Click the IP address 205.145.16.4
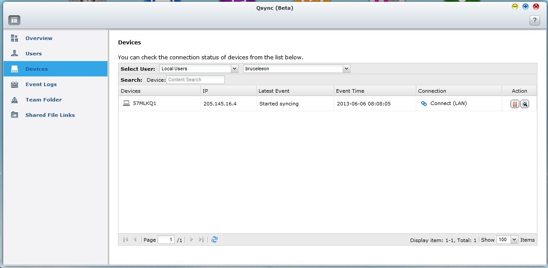Screen dimensions: 548x268 click(x=220, y=104)
